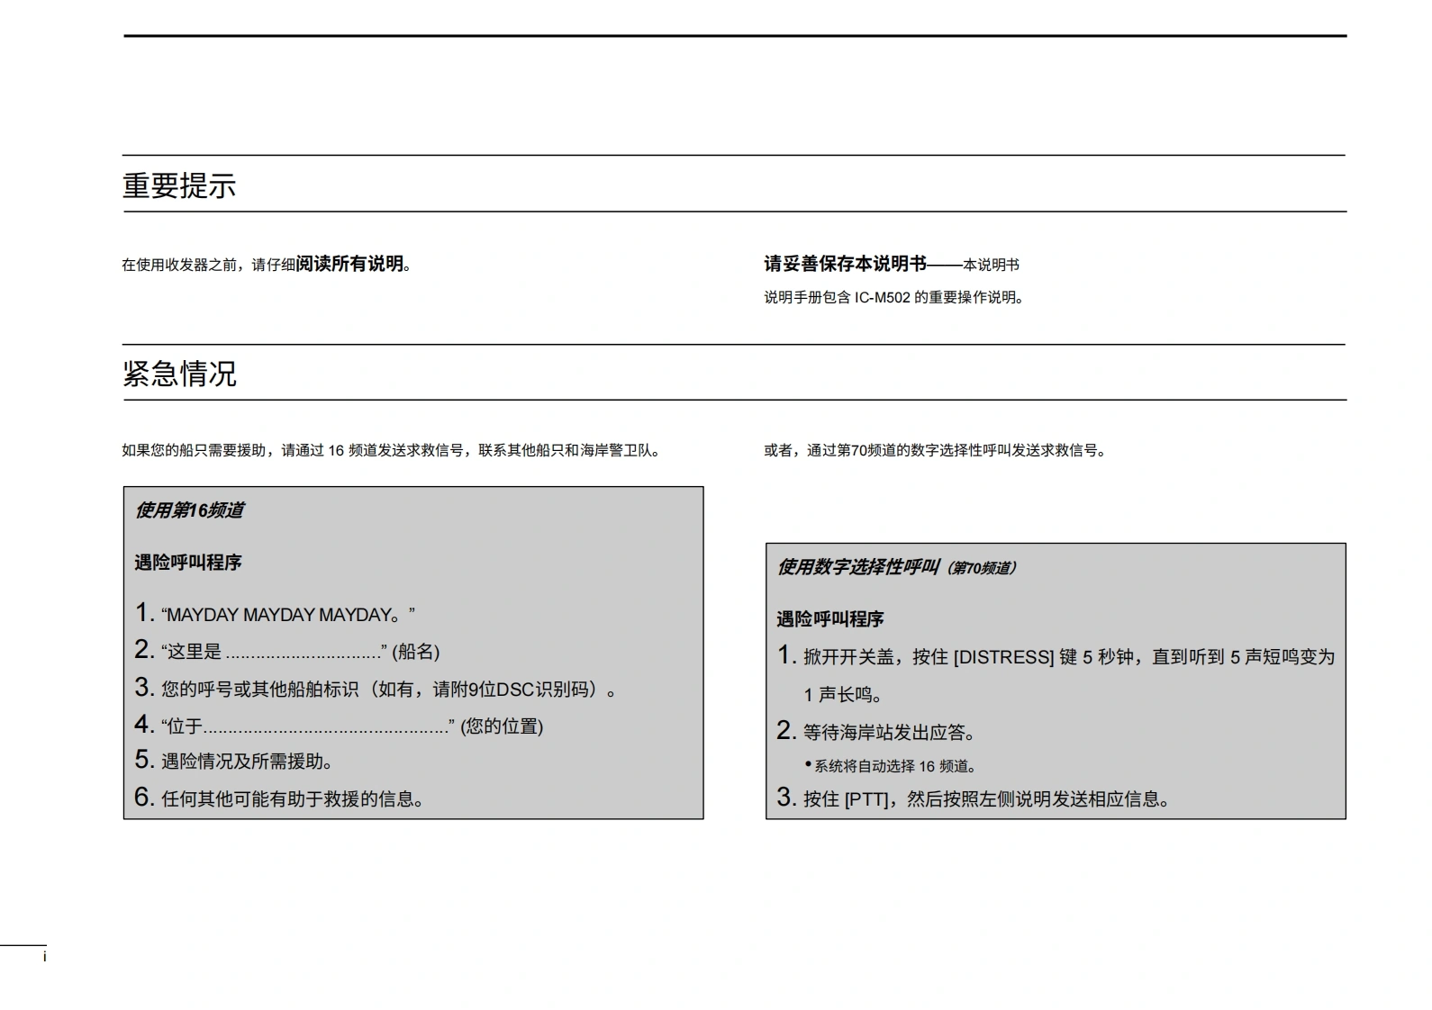
Task: Click 遇险呼叫程序 heading in left box
Action: coord(188,563)
